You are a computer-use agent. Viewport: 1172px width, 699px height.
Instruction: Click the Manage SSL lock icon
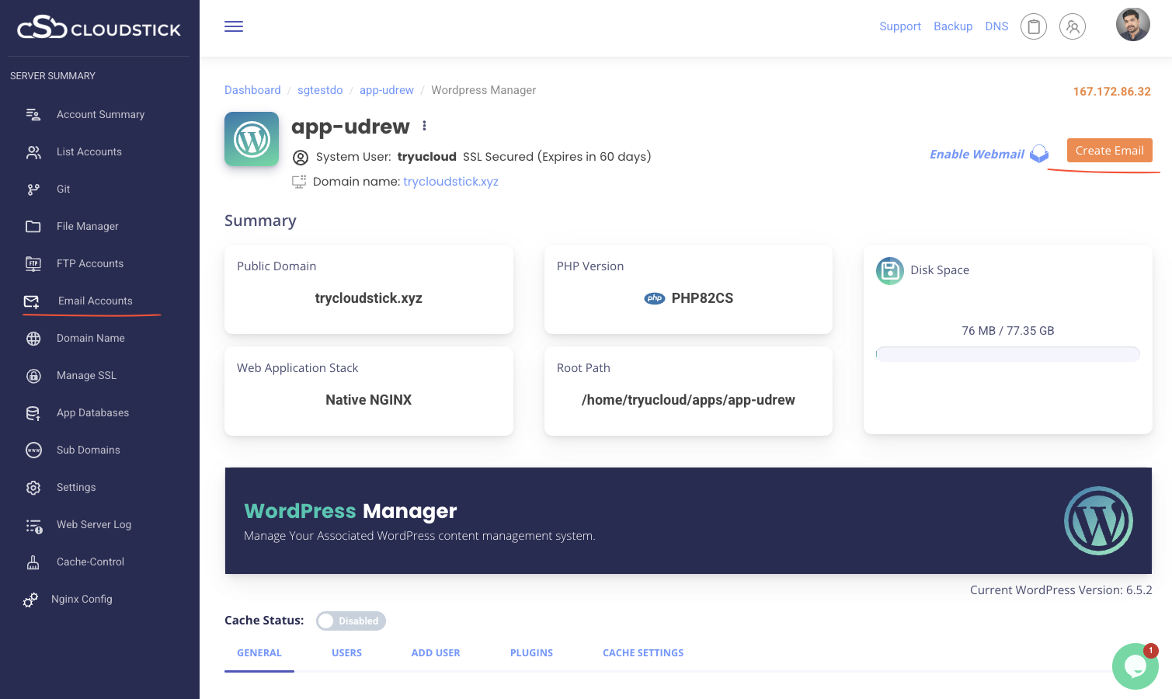coord(33,376)
